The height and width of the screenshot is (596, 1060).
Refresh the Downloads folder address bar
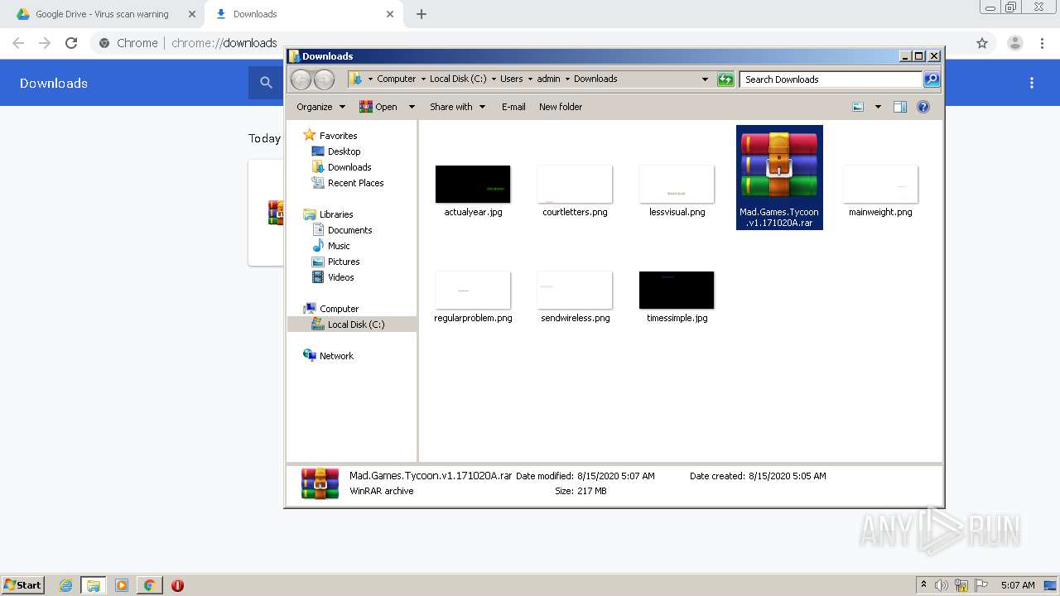tap(725, 79)
